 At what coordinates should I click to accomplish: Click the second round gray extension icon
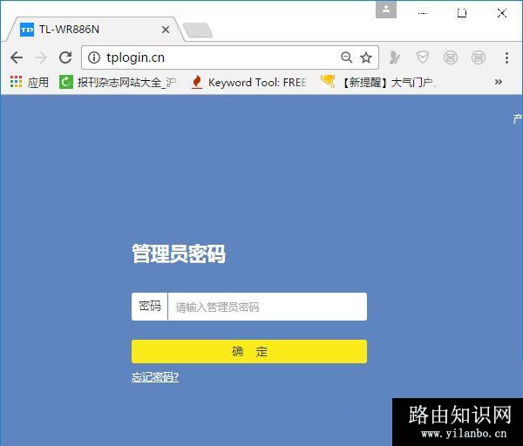pos(479,57)
